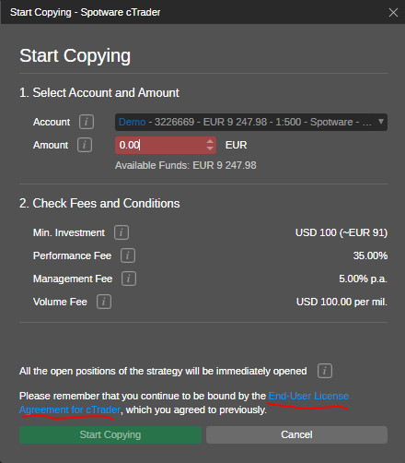Open the Demo 3226669 account selector
The image size is (405, 463).
coord(251,122)
